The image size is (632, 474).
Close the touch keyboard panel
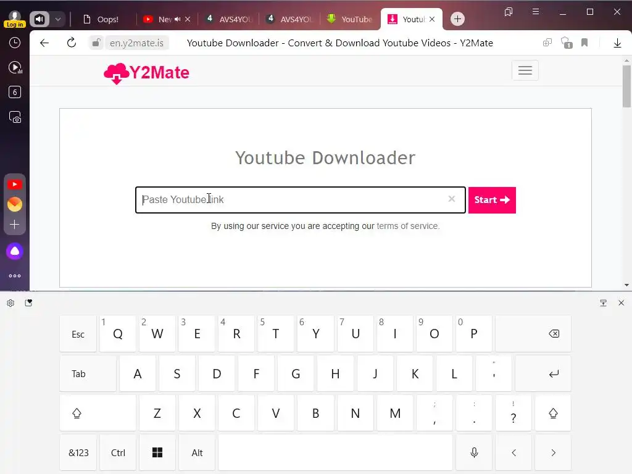(621, 302)
